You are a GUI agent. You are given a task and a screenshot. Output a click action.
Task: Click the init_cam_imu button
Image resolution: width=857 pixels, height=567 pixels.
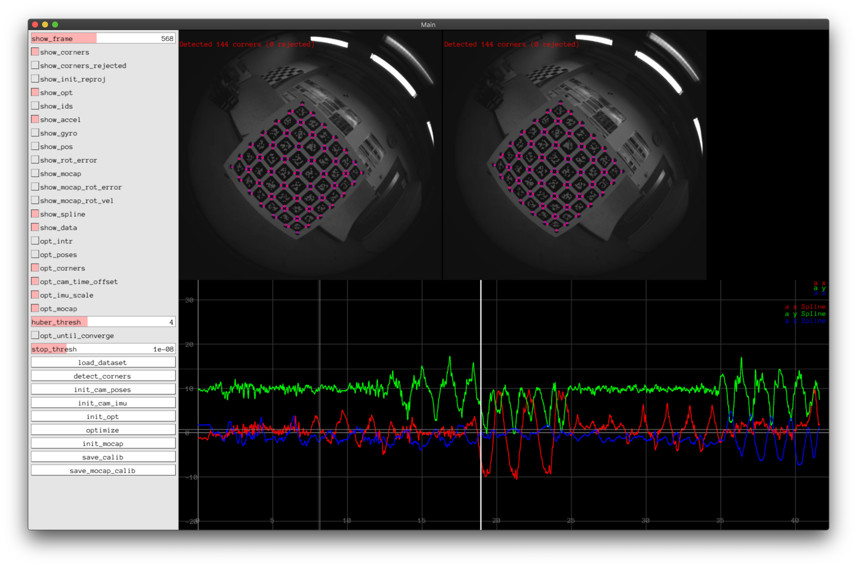[x=103, y=403]
